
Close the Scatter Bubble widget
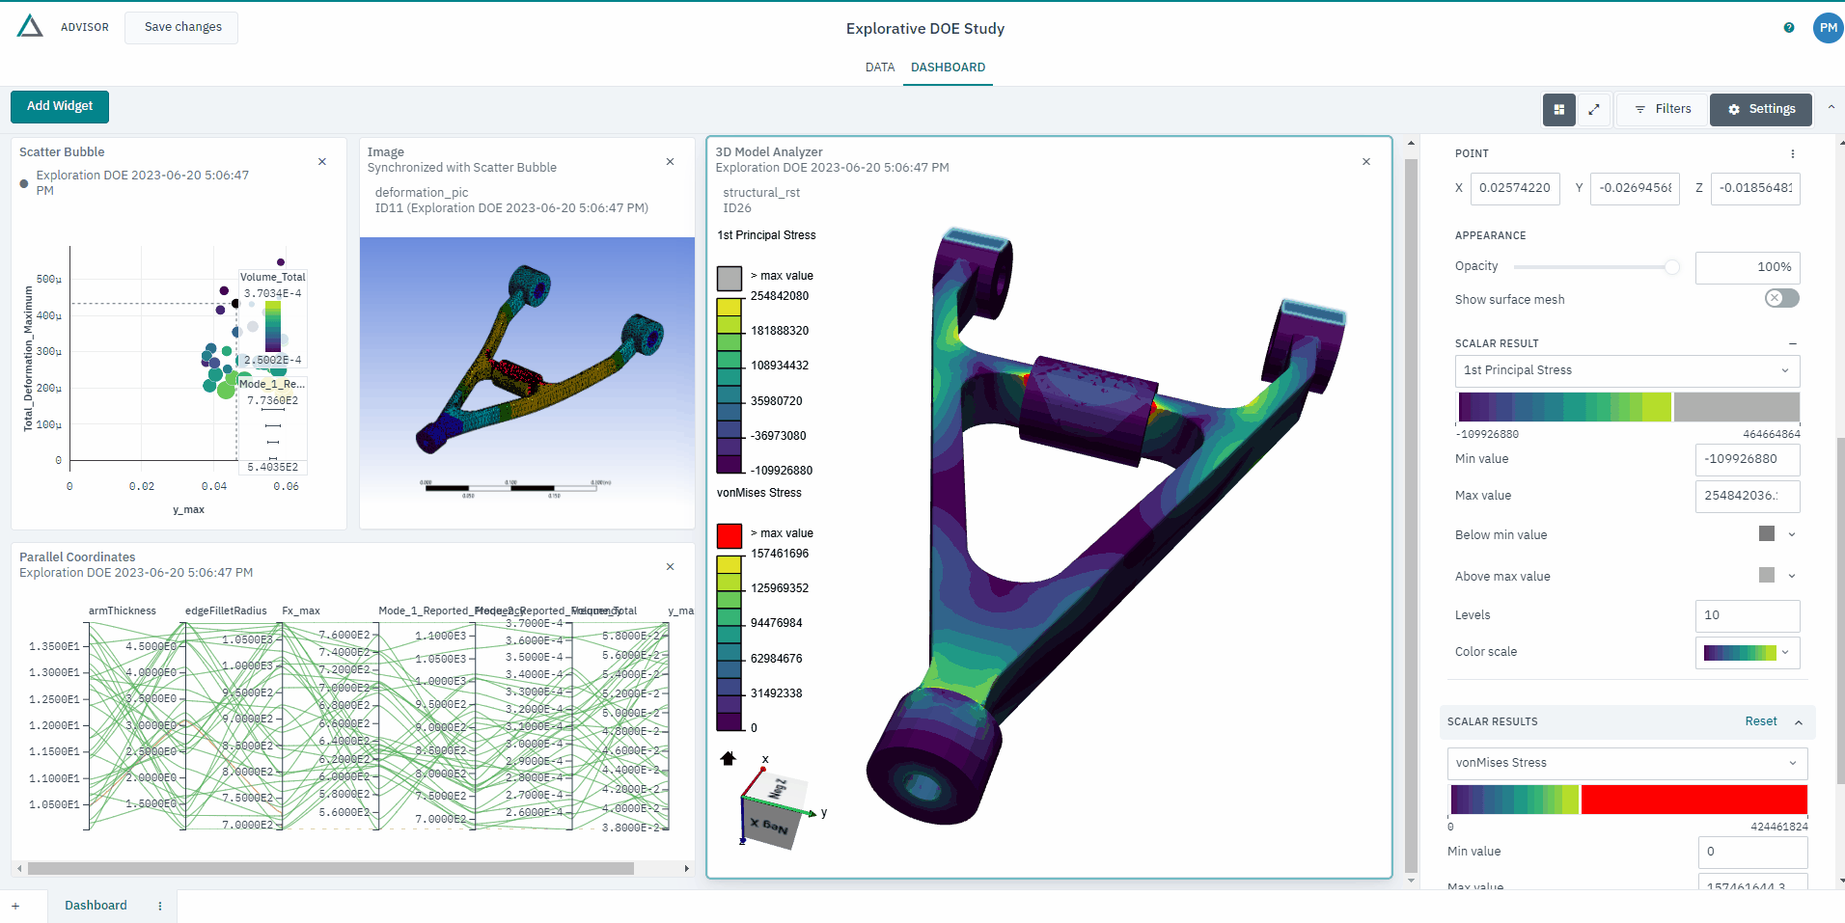click(x=322, y=162)
